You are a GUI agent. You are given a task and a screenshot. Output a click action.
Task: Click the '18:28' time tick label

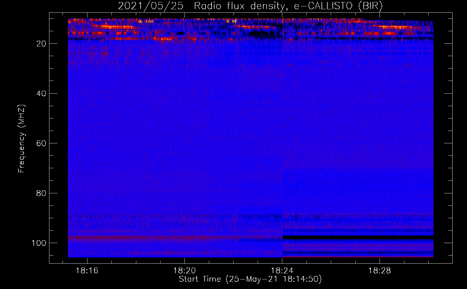pos(380,271)
